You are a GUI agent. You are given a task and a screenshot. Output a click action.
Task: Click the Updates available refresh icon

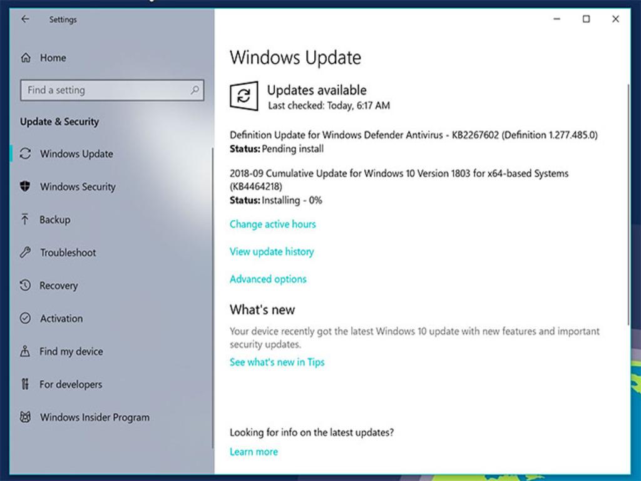tap(244, 96)
